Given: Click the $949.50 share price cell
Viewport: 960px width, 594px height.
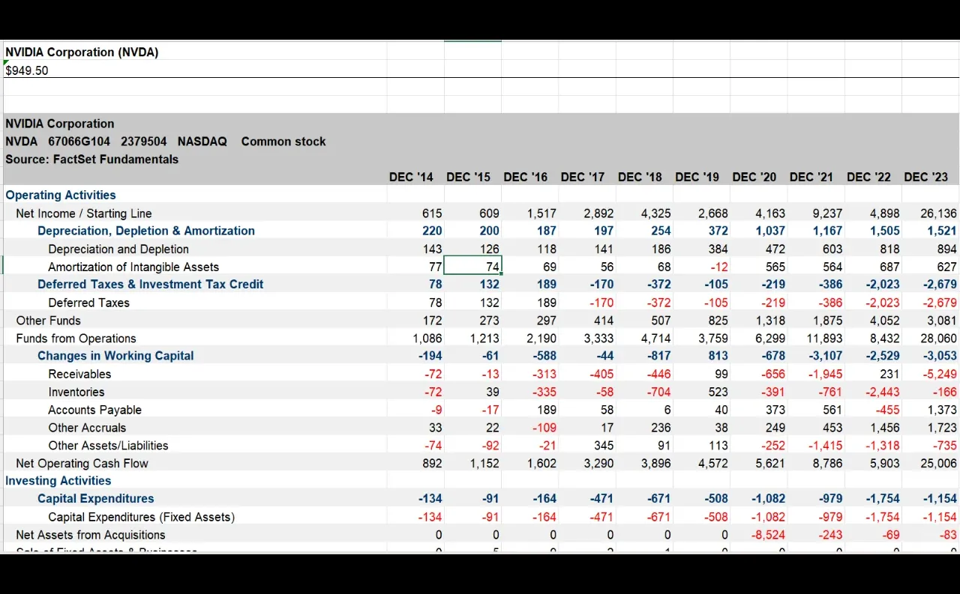Looking at the screenshot, I should pyautogui.click(x=27, y=70).
